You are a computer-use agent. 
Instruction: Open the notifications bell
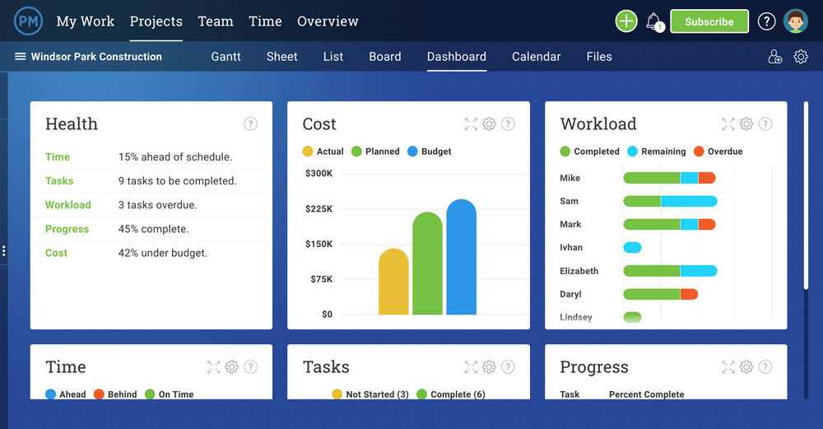point(654,21)
